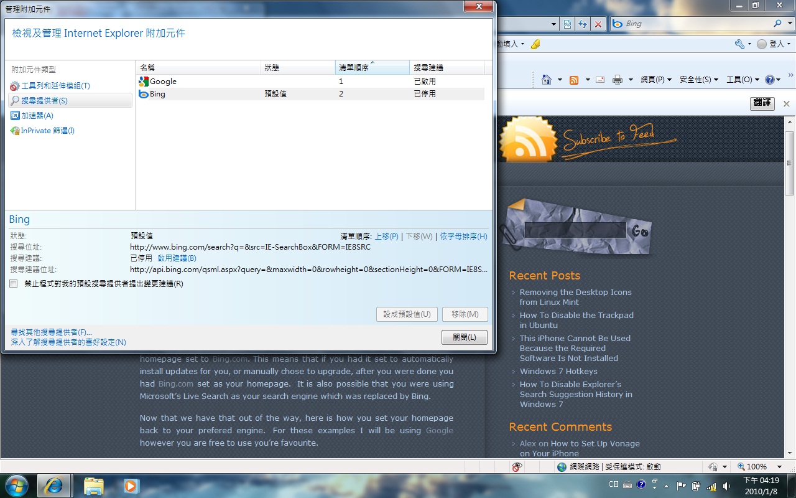Viewport: 796px width, 498px height.
Task: Click the red Stop icon in address bar
Action: coord(598,24)
